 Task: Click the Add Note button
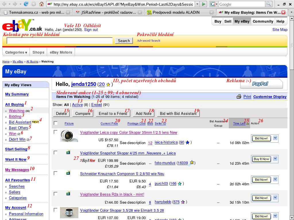point(144,113)
